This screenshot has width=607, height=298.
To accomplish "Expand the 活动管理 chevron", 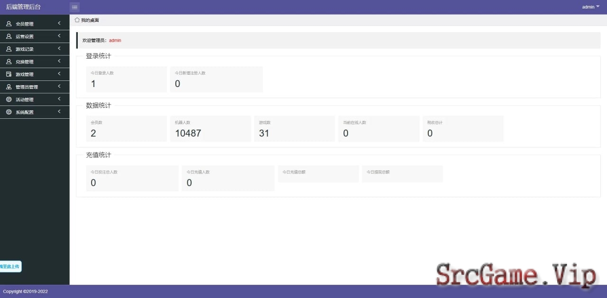I will point(59,99).
